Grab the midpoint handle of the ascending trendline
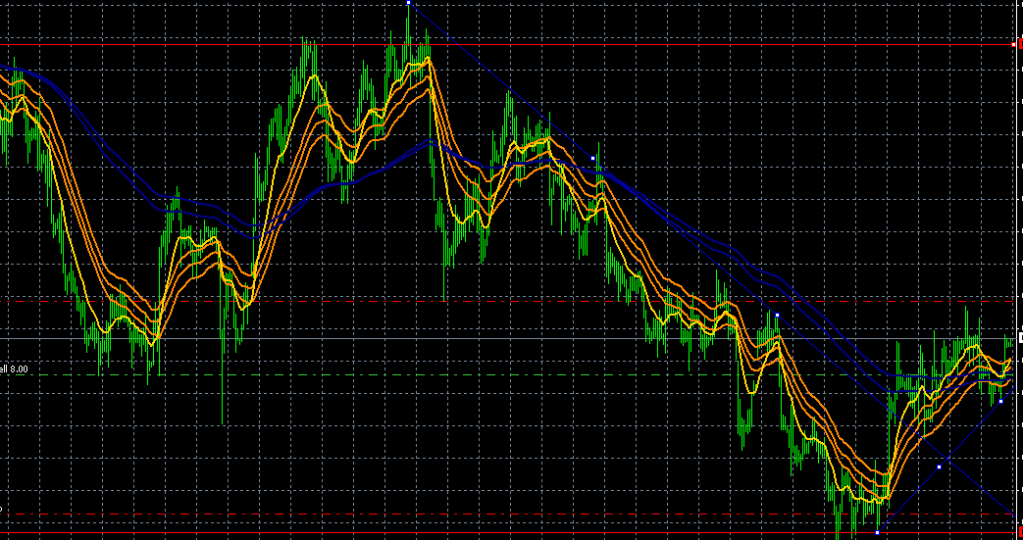 (x=939, y=466)
